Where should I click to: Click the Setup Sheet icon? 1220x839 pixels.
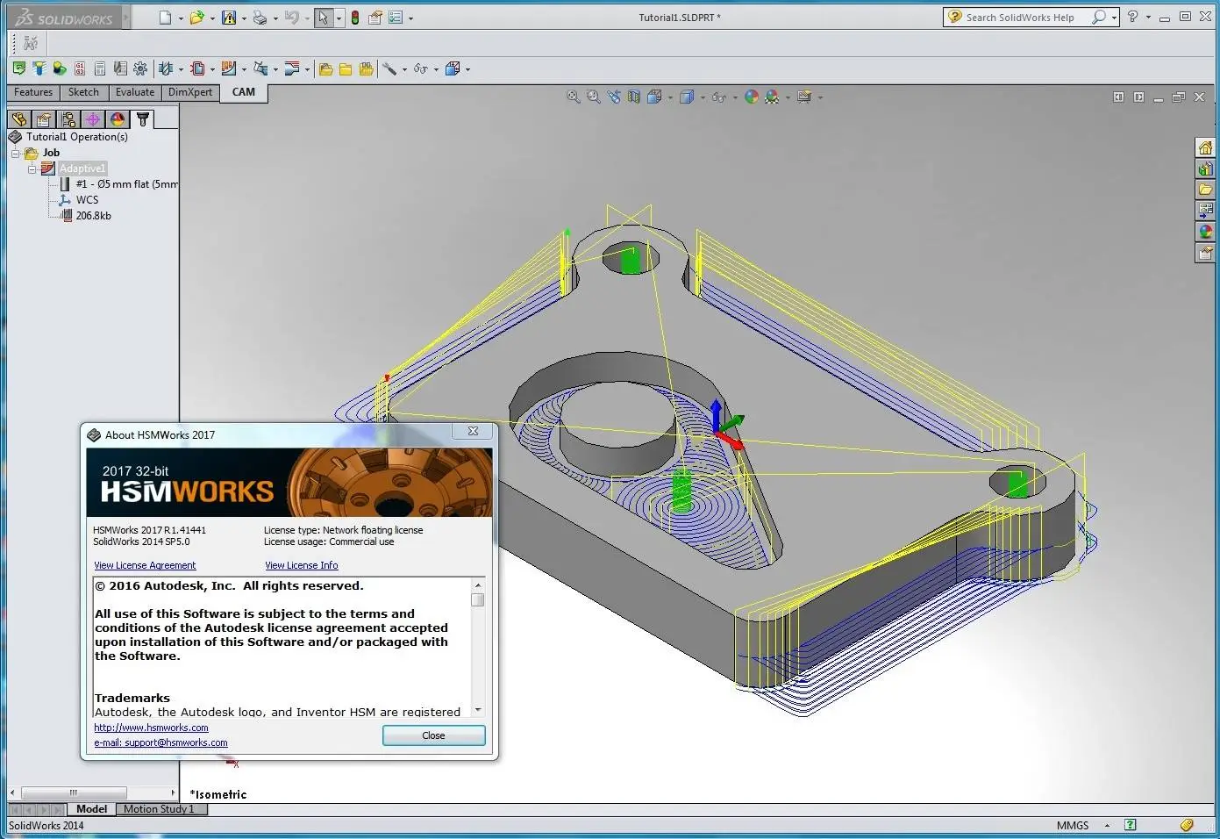click(100, 68)
